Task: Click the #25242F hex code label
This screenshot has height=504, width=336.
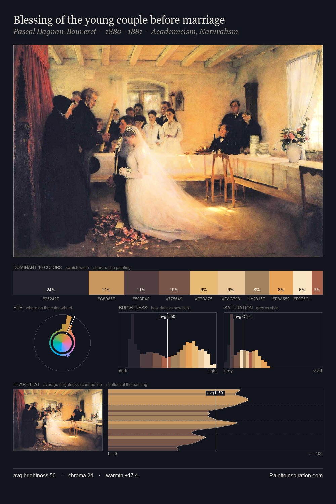Action: (x=51, y=299)
